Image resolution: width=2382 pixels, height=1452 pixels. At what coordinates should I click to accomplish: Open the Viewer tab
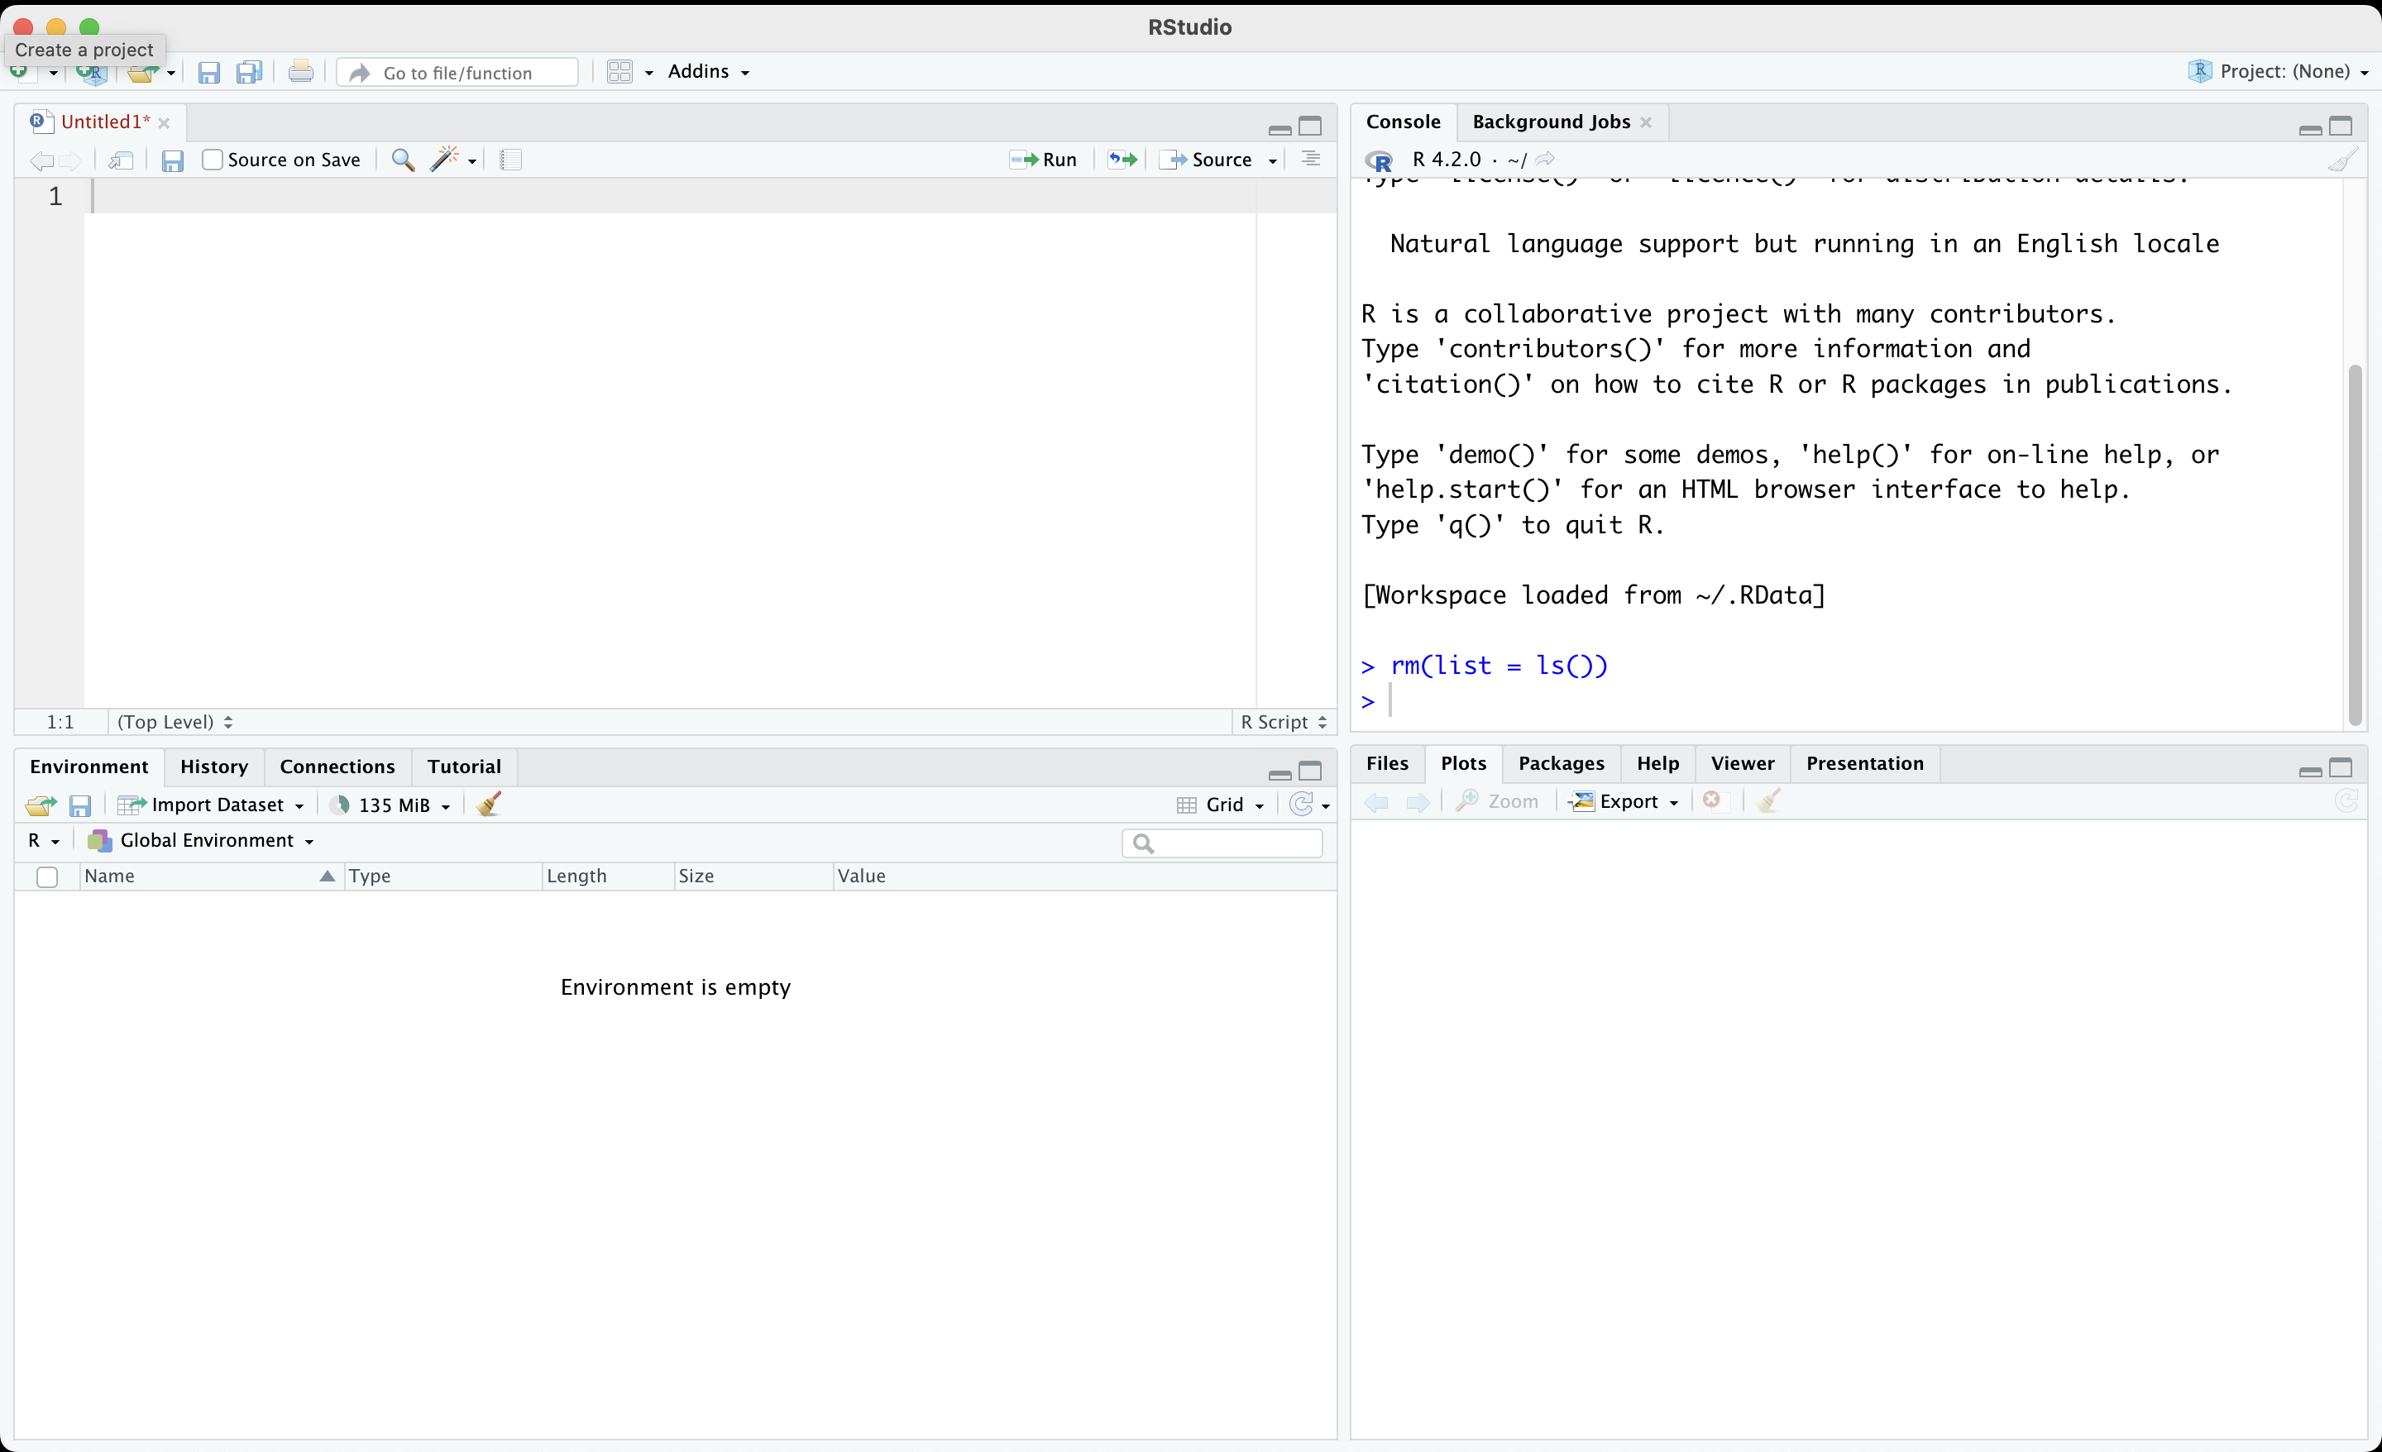[1742, 764]
